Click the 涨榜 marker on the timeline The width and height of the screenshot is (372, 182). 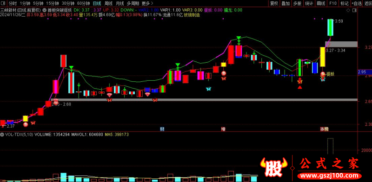[325, 129]
